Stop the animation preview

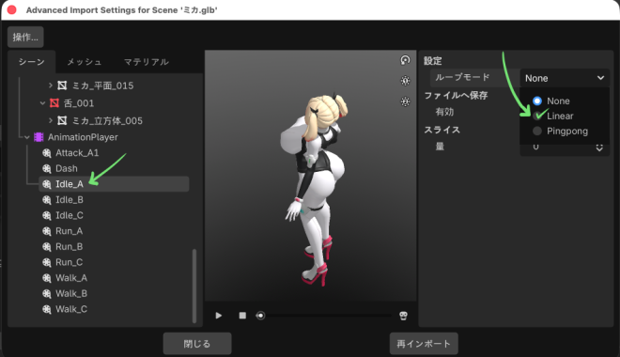click(242, 316)
